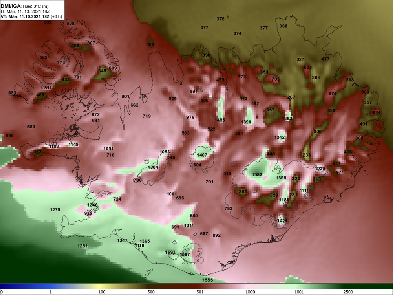
Task: Click the 374 value in the north
Action: 237,33
